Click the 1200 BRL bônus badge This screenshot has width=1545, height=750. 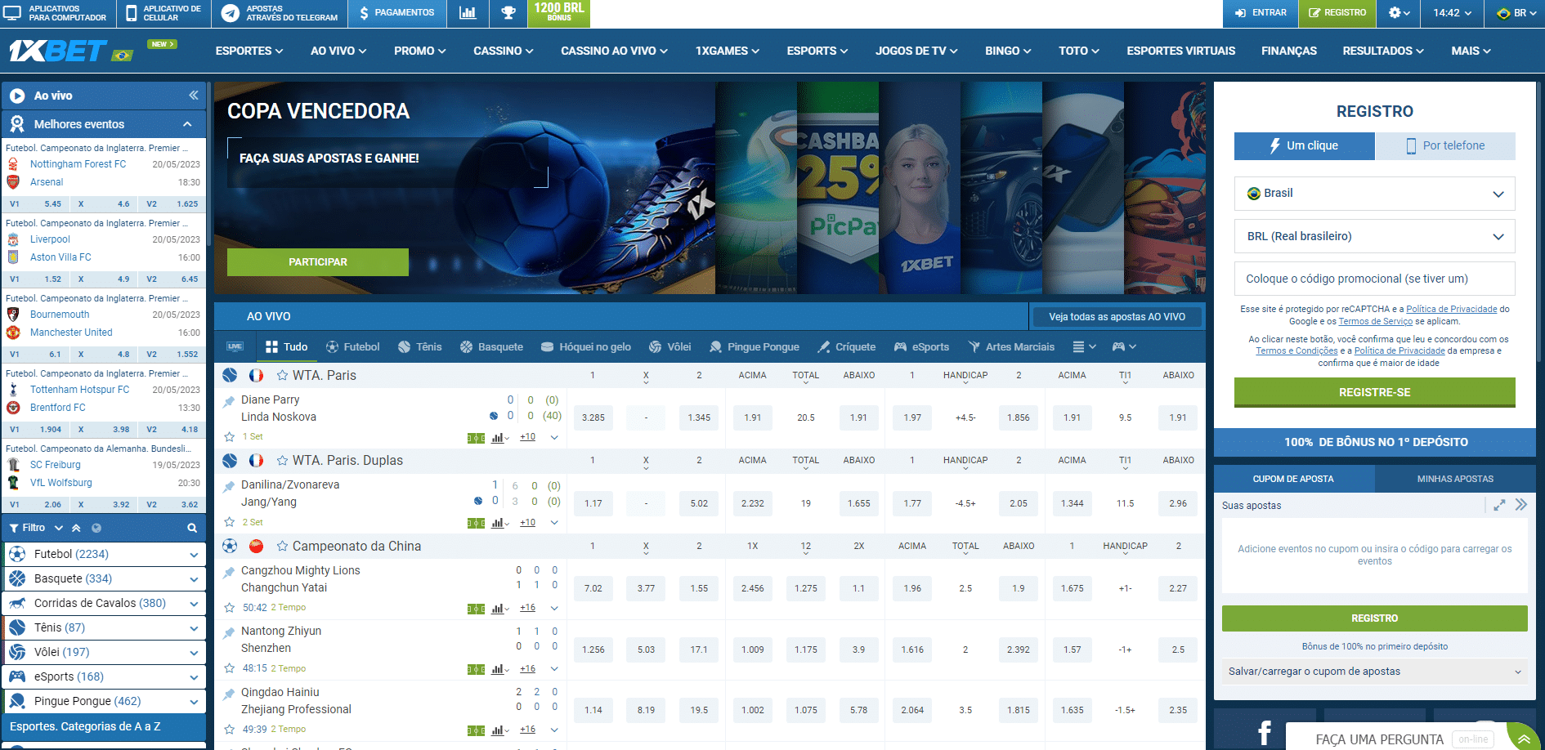pos(559,13)
